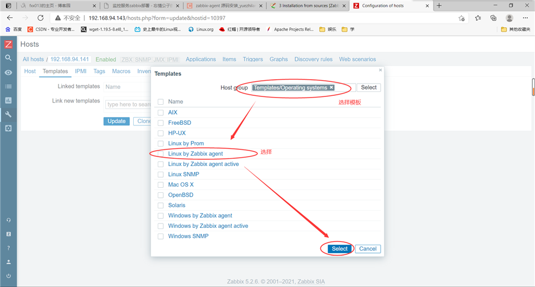Screen dimensions: 535x287
Task: Add this page to favorites star icon
Action: [461, 18]
